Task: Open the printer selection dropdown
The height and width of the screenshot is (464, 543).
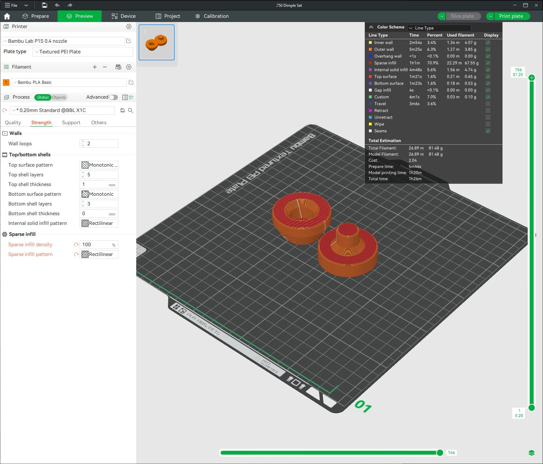Action: pos(63,41)
